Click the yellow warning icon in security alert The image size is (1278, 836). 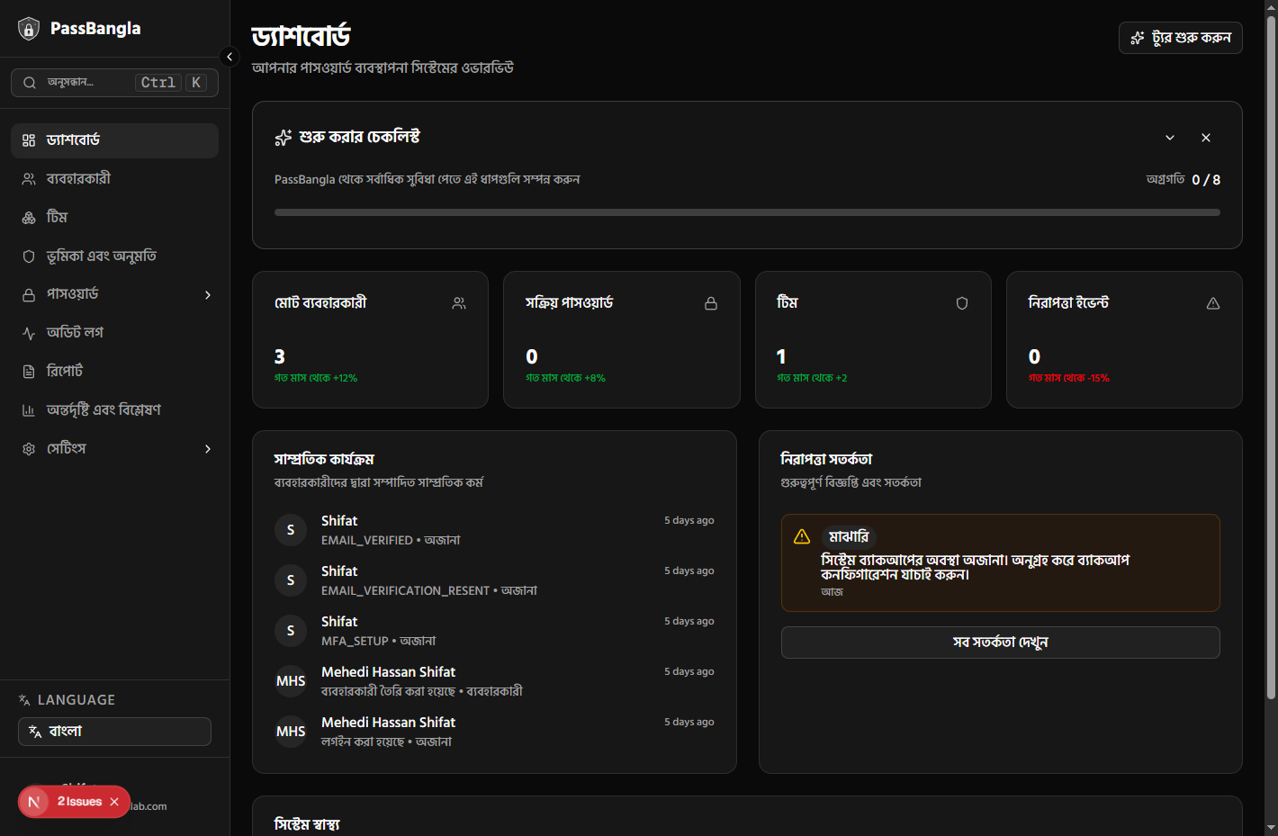[803, 536]
